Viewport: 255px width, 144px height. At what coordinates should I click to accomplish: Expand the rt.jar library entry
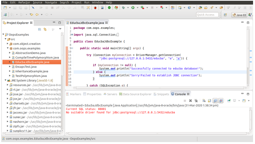[x=8, y=90]
